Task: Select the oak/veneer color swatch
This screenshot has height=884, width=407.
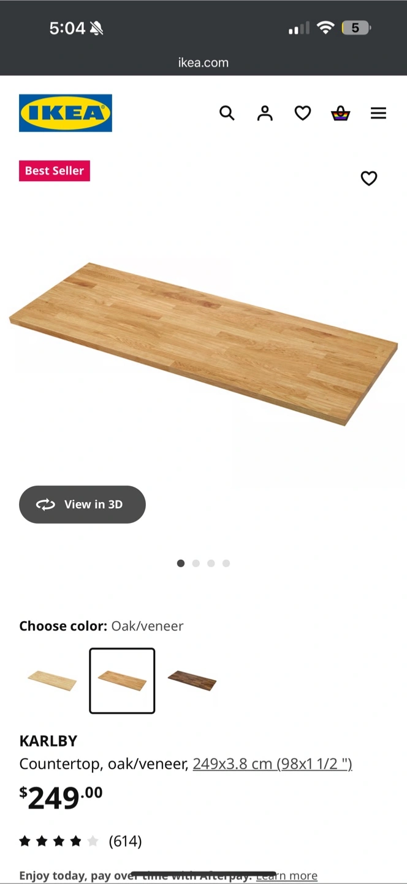Action: click(122, 680)
